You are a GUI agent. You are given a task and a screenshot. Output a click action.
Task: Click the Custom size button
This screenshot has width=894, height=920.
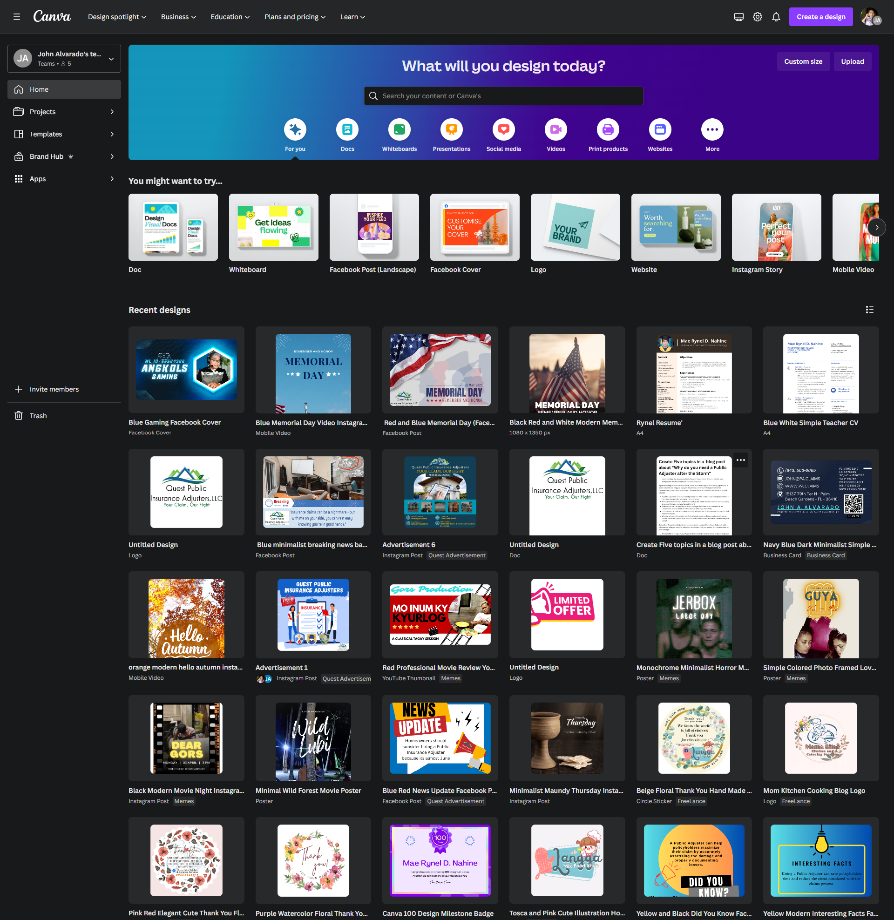[x=803, y=61]
